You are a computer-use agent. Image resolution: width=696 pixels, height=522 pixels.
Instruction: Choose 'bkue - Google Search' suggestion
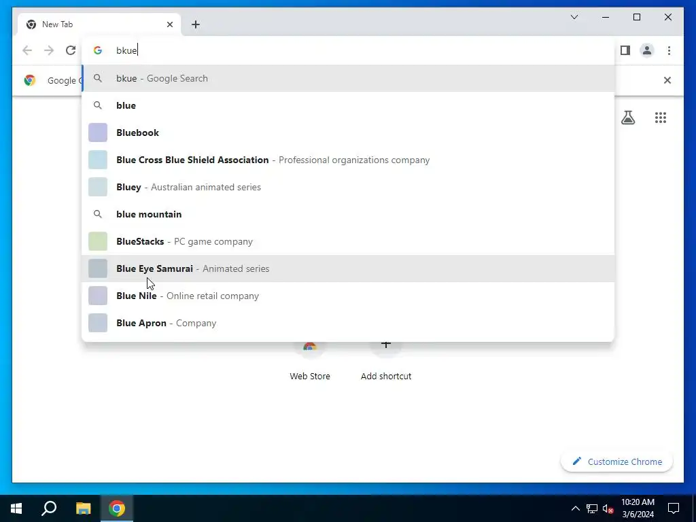point(348,78)
